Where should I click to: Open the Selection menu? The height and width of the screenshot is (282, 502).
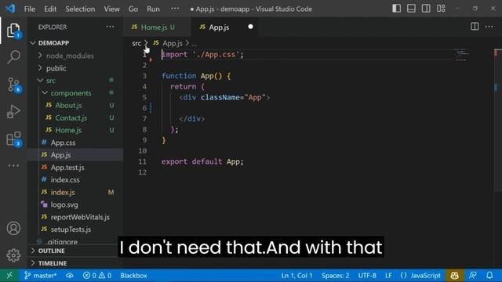click(80, 9)
